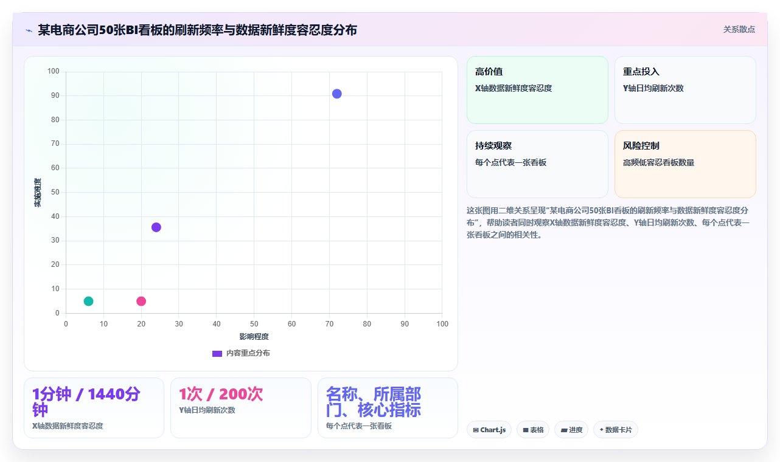Screen dimensions: 780x462
Task: Click the X轴数据新鲜度容忍度 text in 高价值 card
Action: [x=514, y=88]
